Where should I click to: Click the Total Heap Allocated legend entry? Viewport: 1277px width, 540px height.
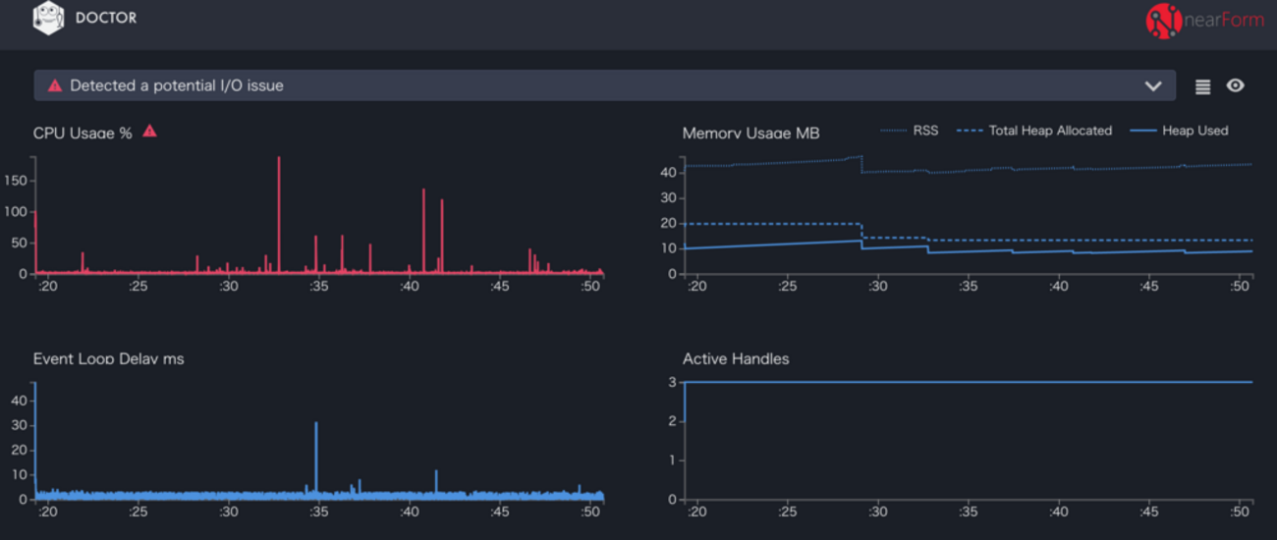tap(1034, 131)
